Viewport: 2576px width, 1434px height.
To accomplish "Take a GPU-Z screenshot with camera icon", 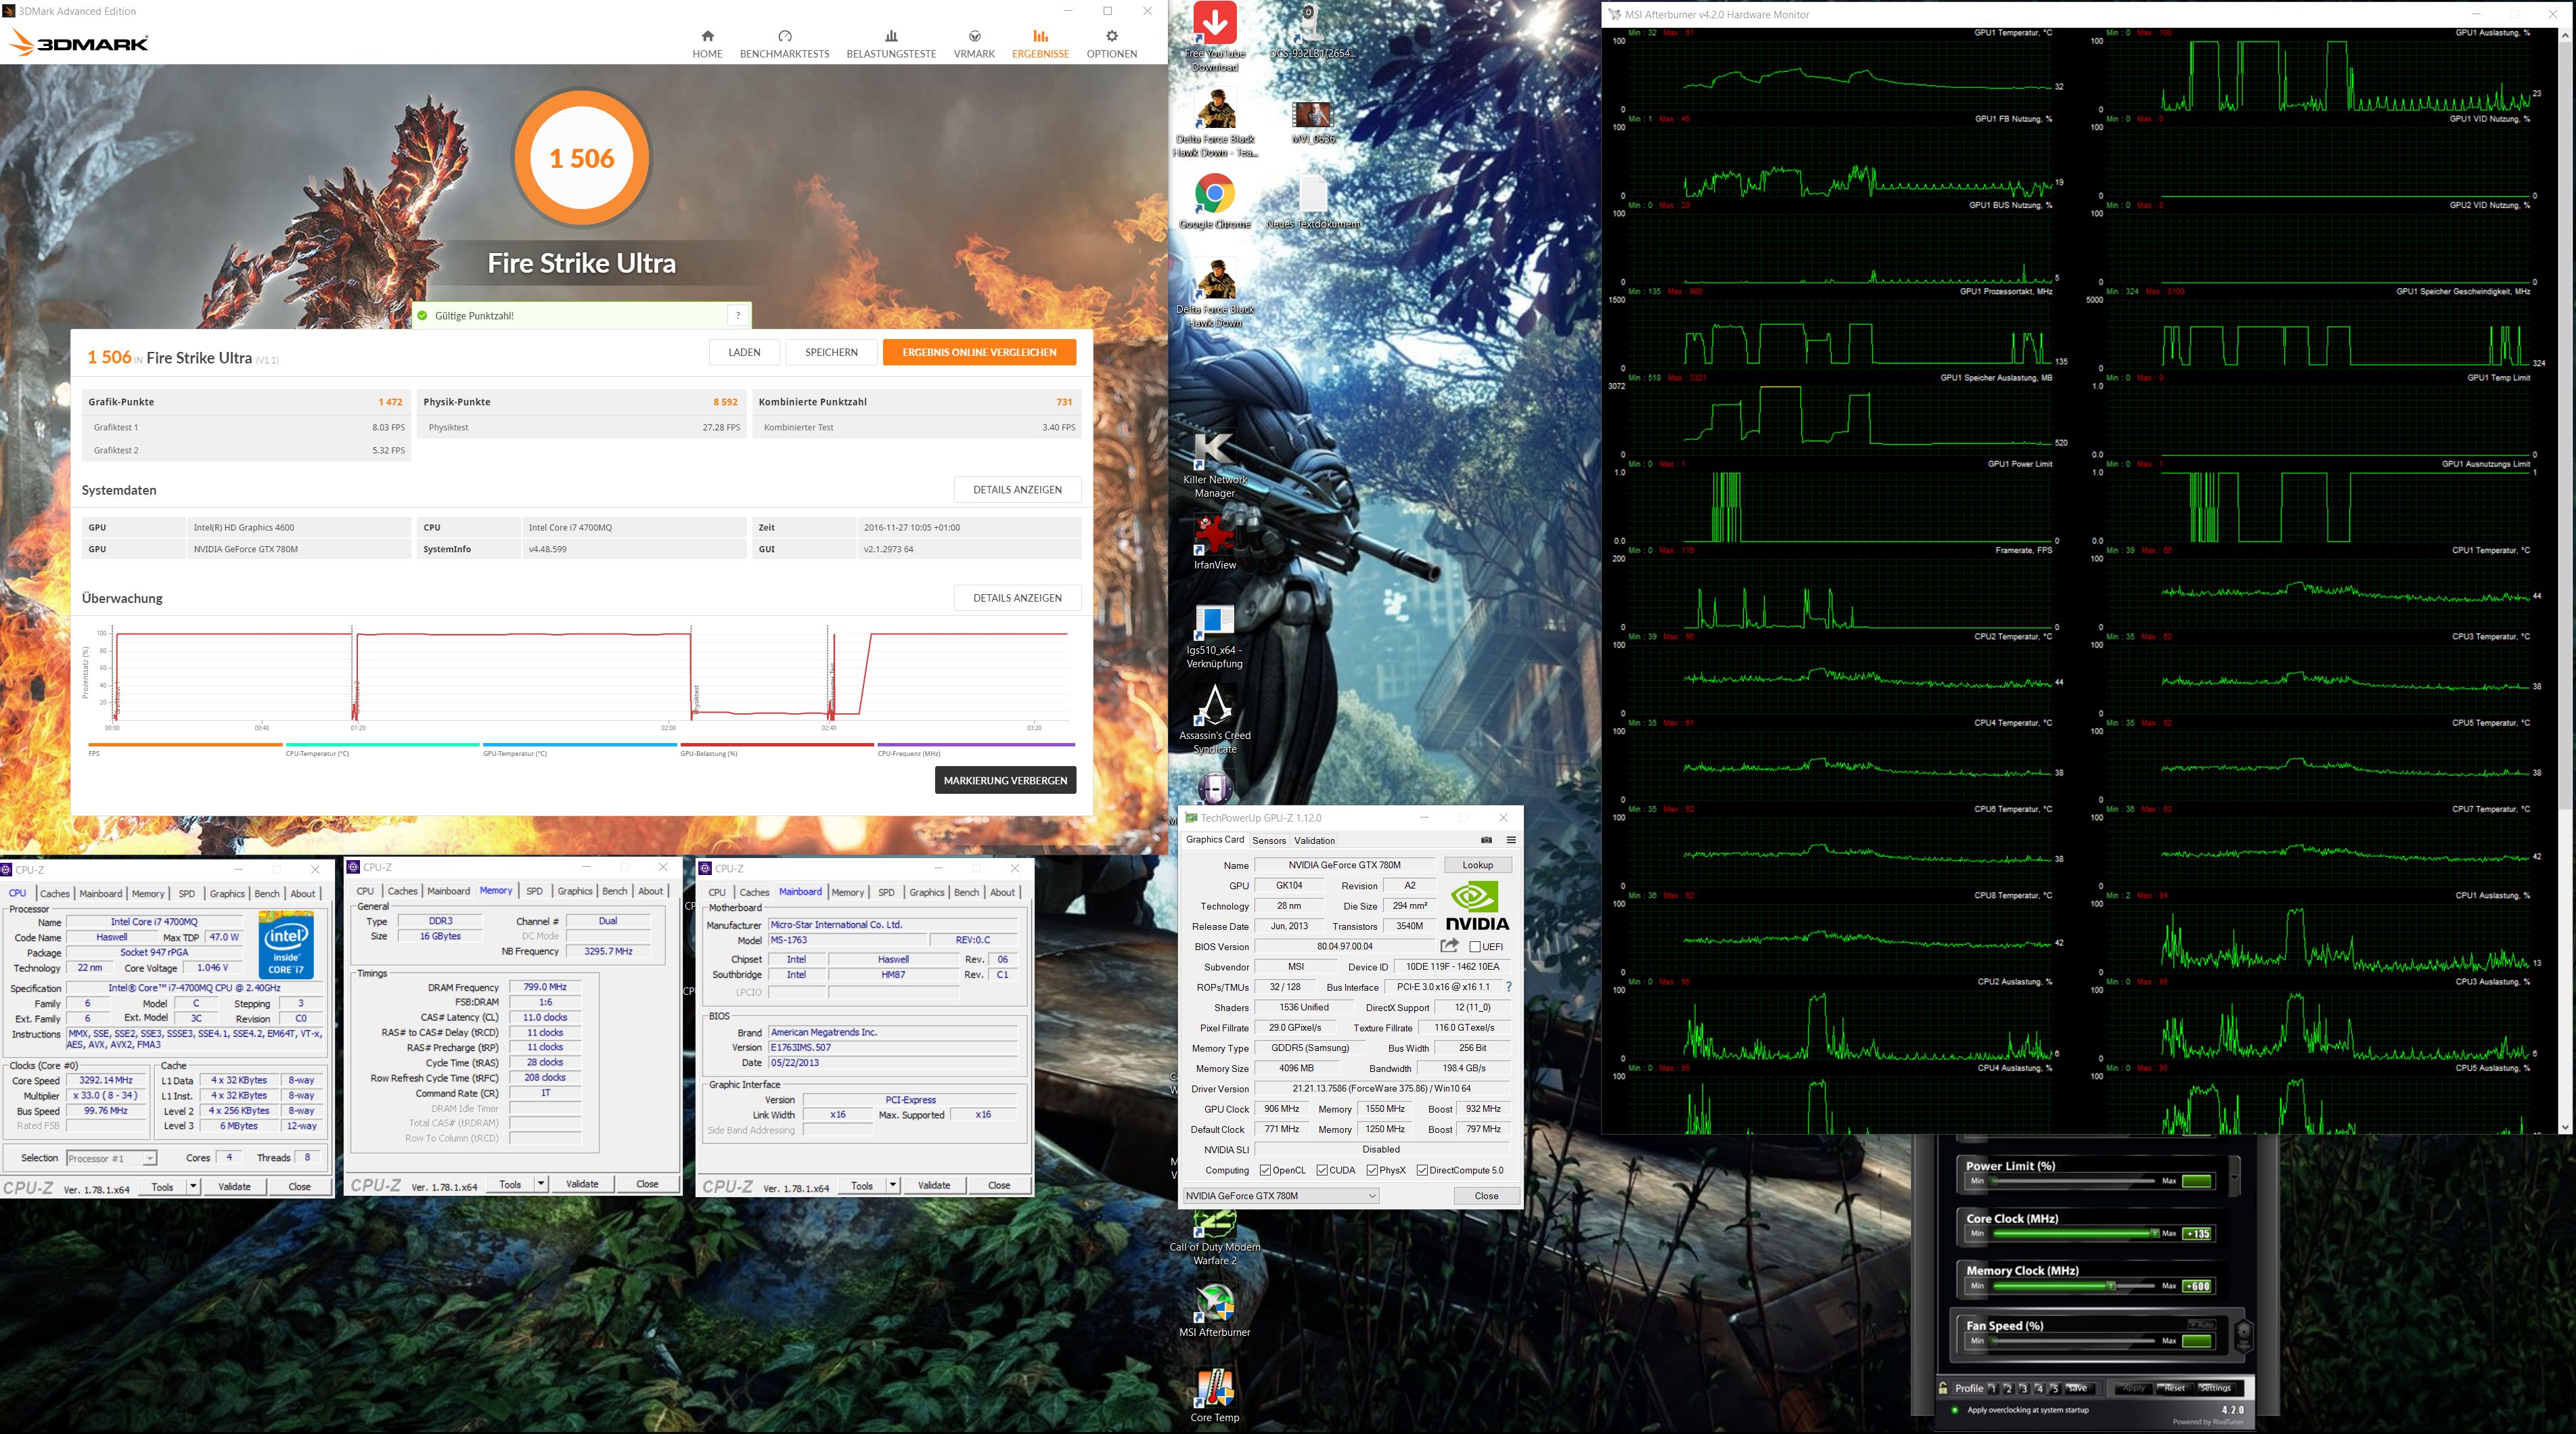I will pyautogui.click(x=1486, y=840).
